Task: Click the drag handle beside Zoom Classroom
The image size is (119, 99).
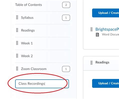Action: click(x=17, y=68)
